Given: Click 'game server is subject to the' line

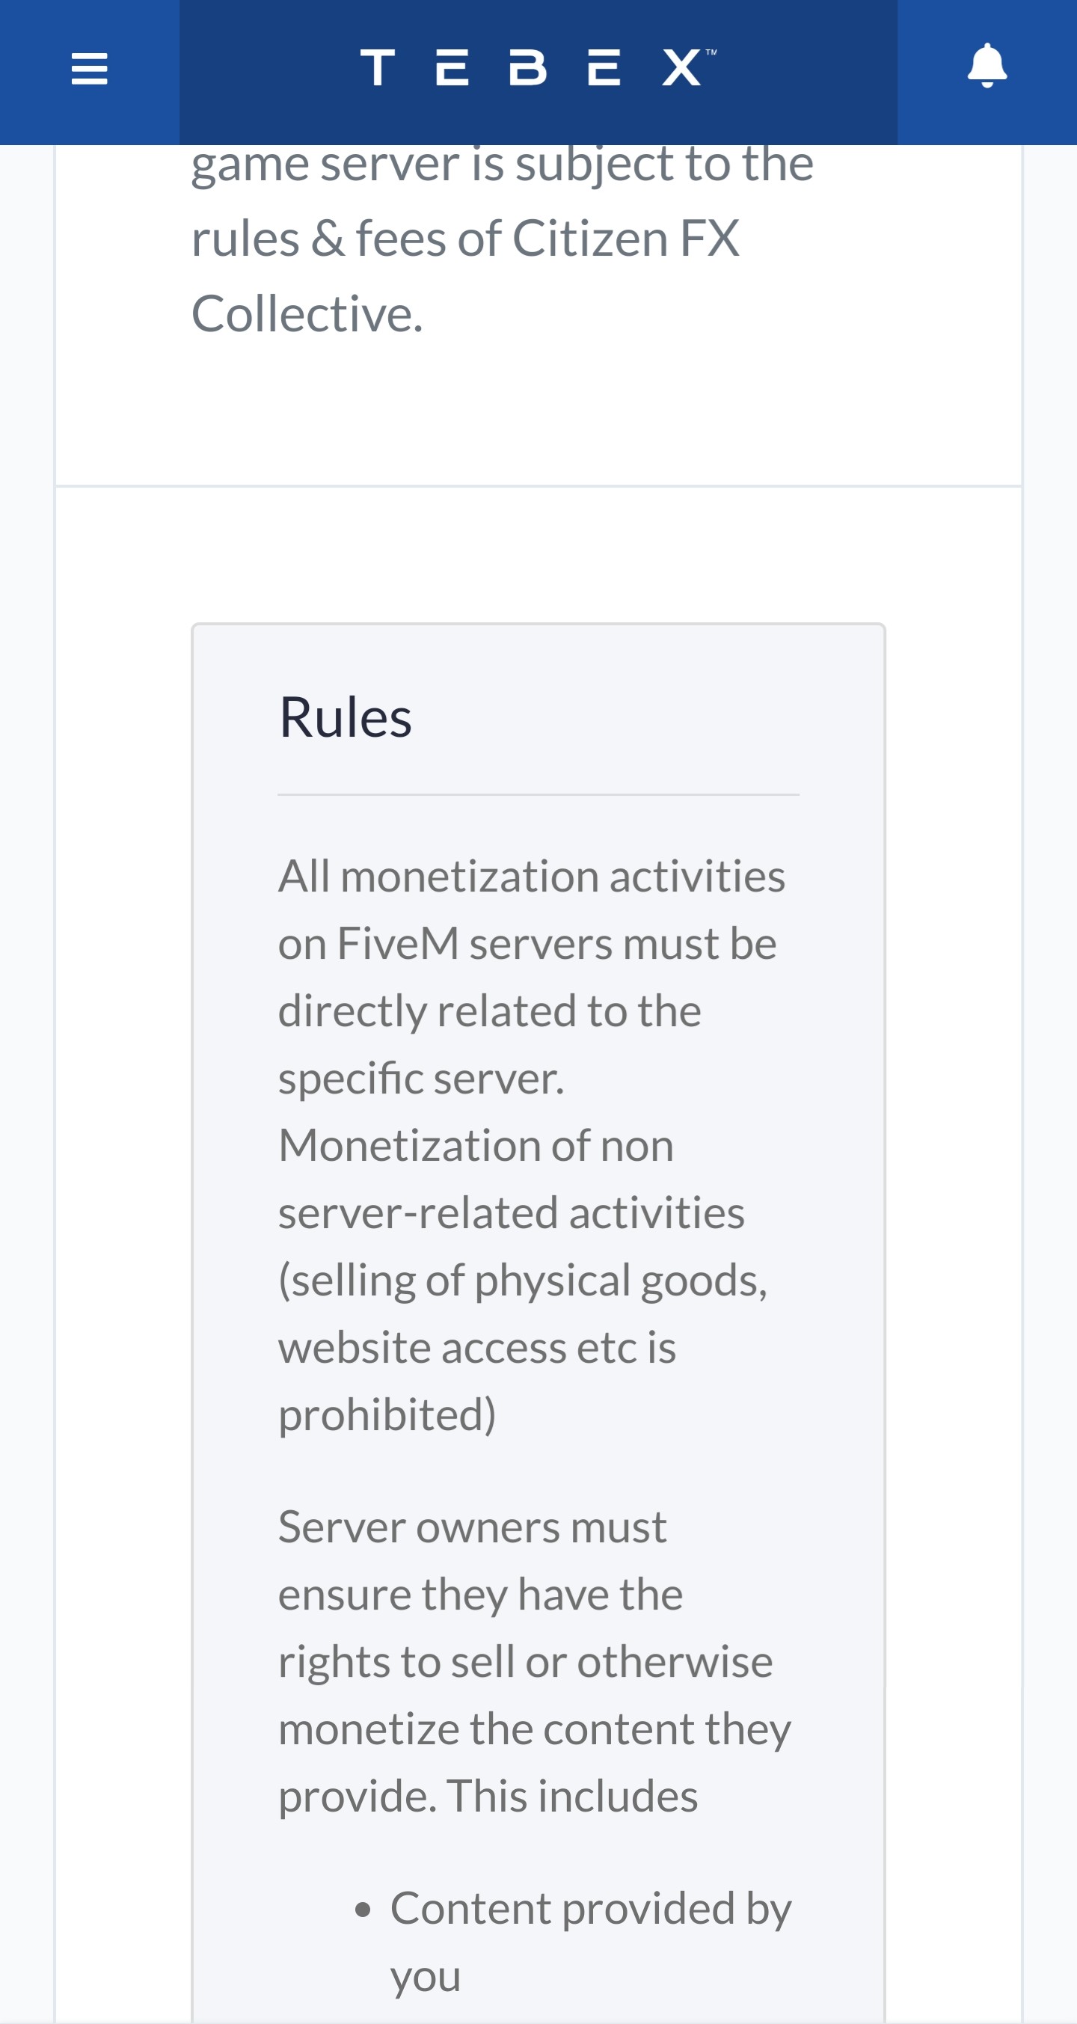Looking at the screenshot, I should pos(503,165).
